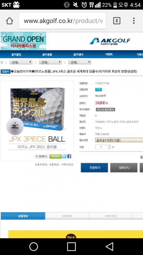Viewport: 143px width, 255px height.
Task: Add to cart with 장바구니 button
Action: pyautogui.click(x=124, y=168)
